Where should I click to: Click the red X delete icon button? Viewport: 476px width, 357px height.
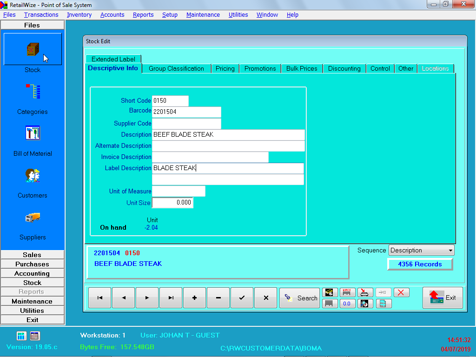(x=401, y=292)
